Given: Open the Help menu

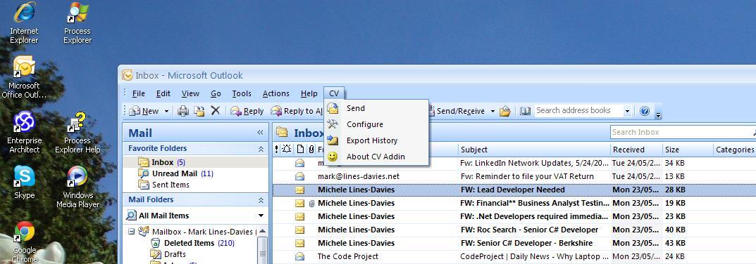Looking at the screenshot, I should click(309, 93).
